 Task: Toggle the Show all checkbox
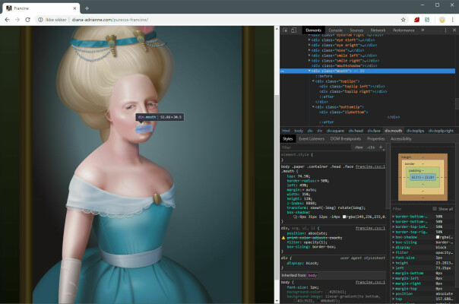point(435,209)
